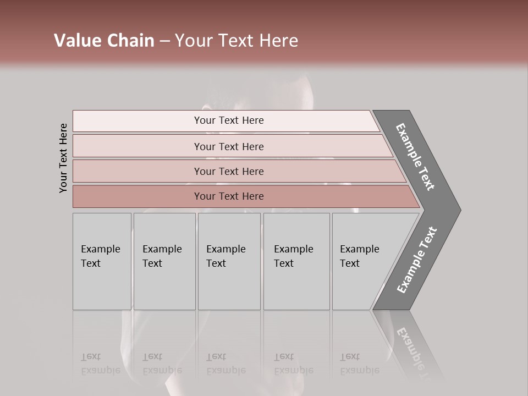Select the upper dark arrow segment "Example Text"
The image size is (528, 396).
point(416,157)
